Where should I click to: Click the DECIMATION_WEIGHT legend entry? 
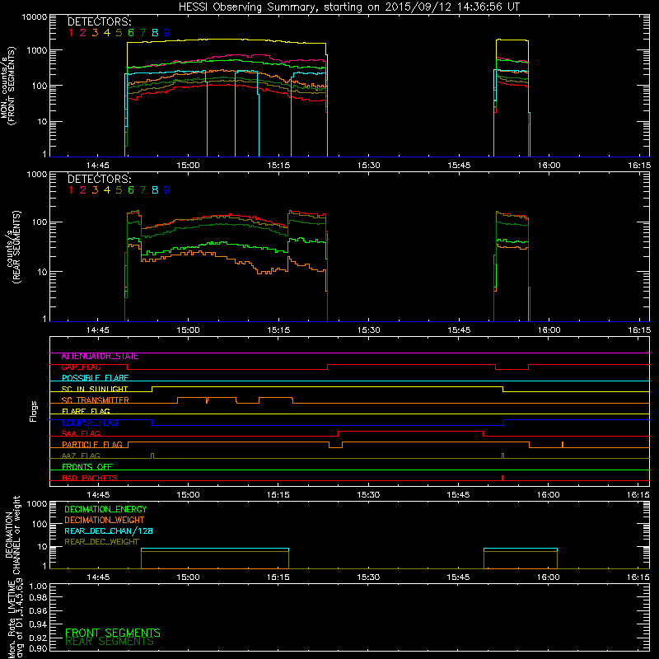105,521
